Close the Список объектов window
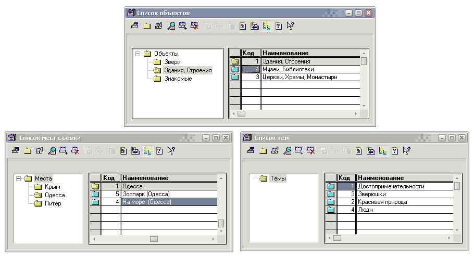Screen dimensions: 474x257 (x=368, y=13)
